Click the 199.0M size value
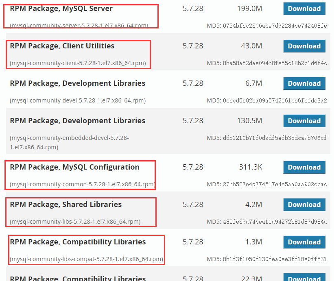Image resolution: width=334 pixels, height=281 pixels. coord(249,9)
